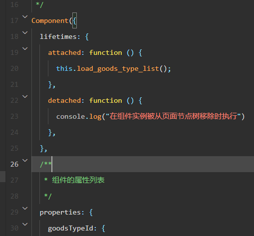This screenshot has width=254, height=236.
Task: Fold the attached function block
Action: [x=25, y=48]
